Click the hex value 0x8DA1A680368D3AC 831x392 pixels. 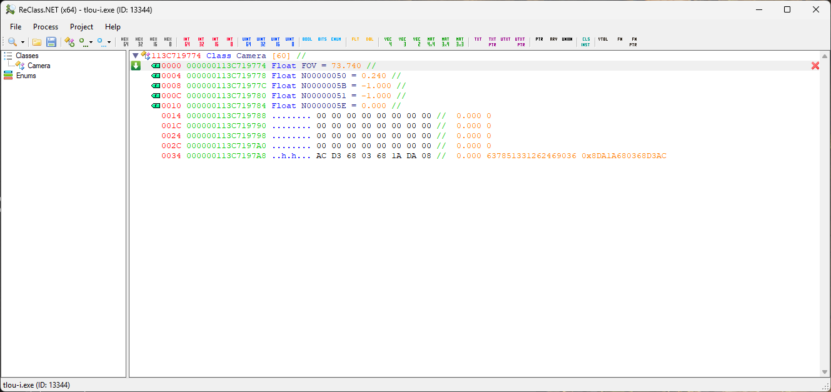click(x=624, y=156)
